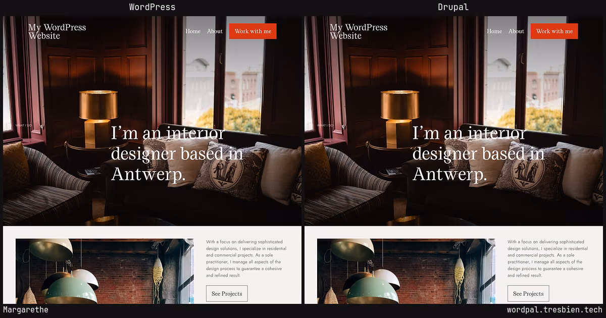Click the 'wordpal.tresbien.tech' text
This screenshot has height=318, width=606.
pos(554,310)
